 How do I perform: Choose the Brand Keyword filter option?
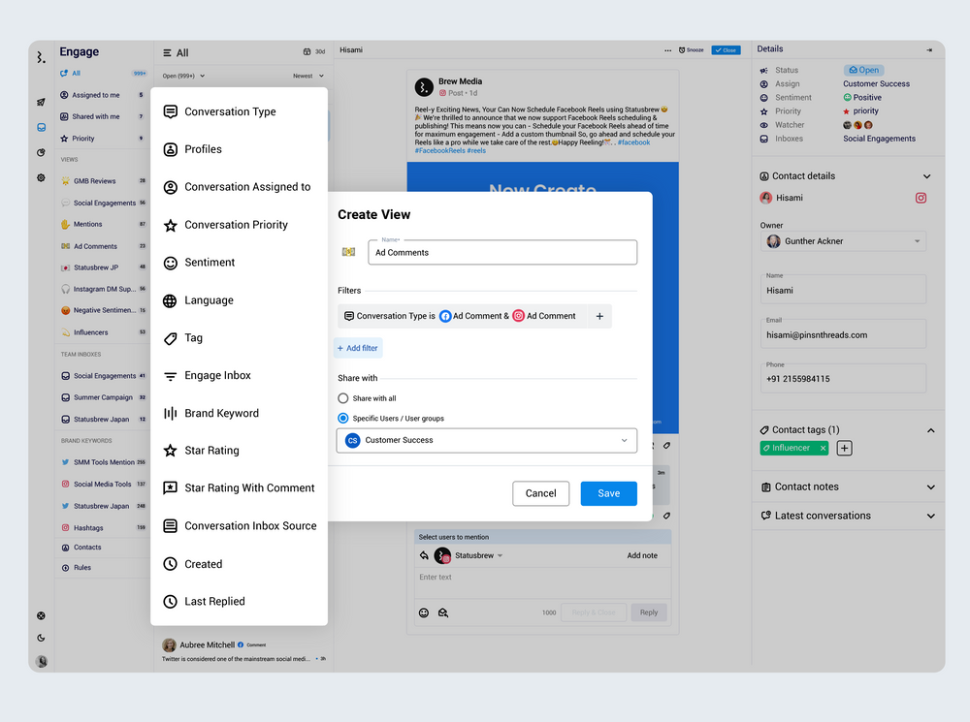coord(239,413)
